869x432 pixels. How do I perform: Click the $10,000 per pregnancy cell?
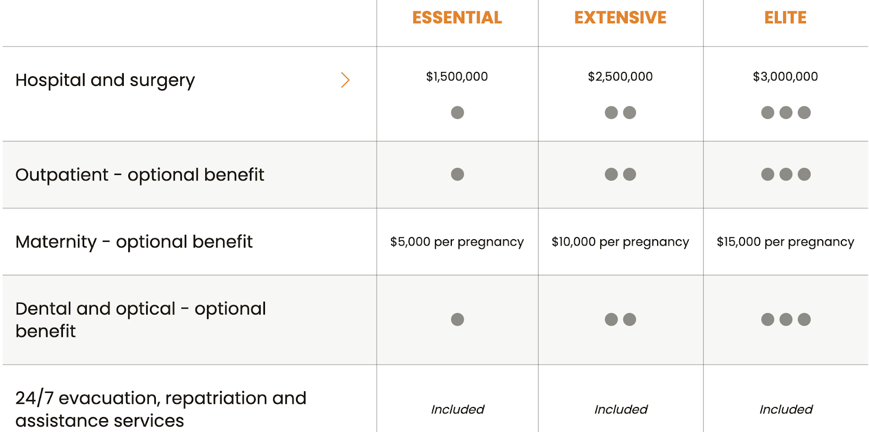pyautogui.click(x=620, y=242)
